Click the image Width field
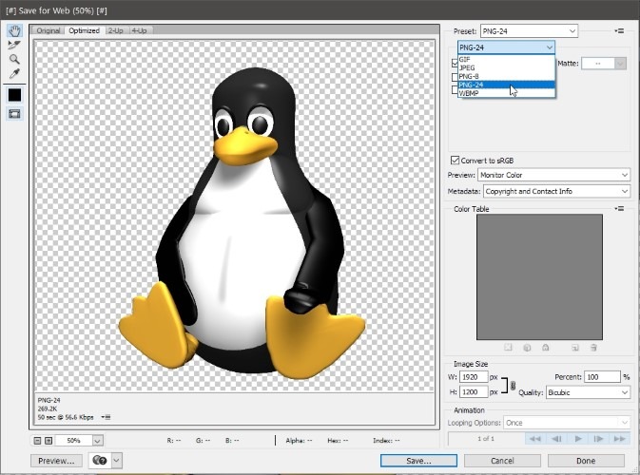This screenshot has width=640, height=475. pos(474,377)
